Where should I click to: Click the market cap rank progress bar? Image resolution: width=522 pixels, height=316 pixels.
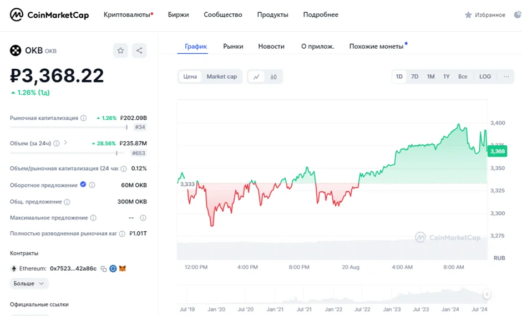[69, 127]
